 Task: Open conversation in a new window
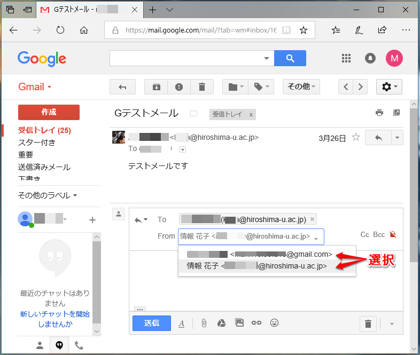396,113
